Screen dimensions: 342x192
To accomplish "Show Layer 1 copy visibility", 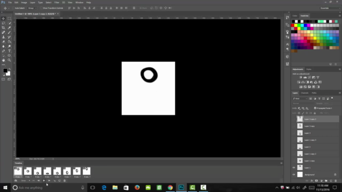I will click(x=294, y=161).
